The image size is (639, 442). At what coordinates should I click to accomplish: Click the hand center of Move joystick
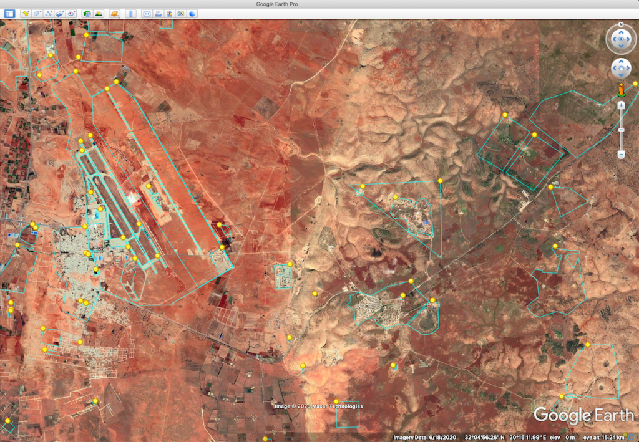coord(621,69)
